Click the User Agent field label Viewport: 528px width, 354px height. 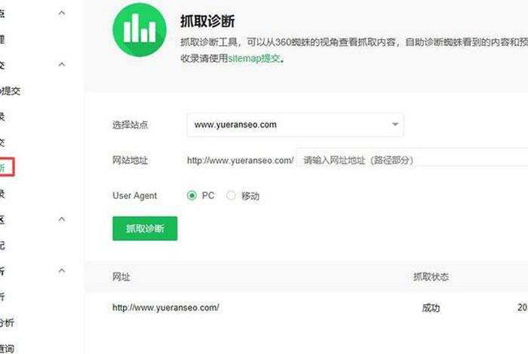pyautogui.click(x=135, y=196)
